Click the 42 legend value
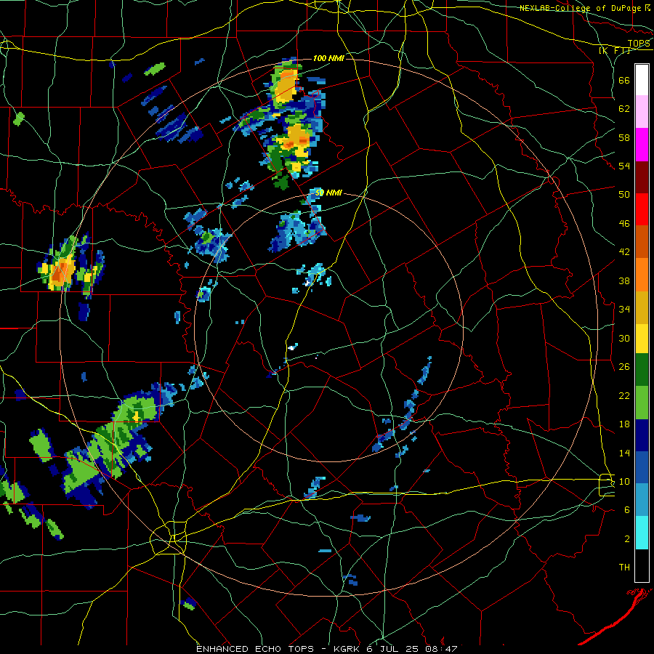The image size is (654, 654). click(624, 251)
